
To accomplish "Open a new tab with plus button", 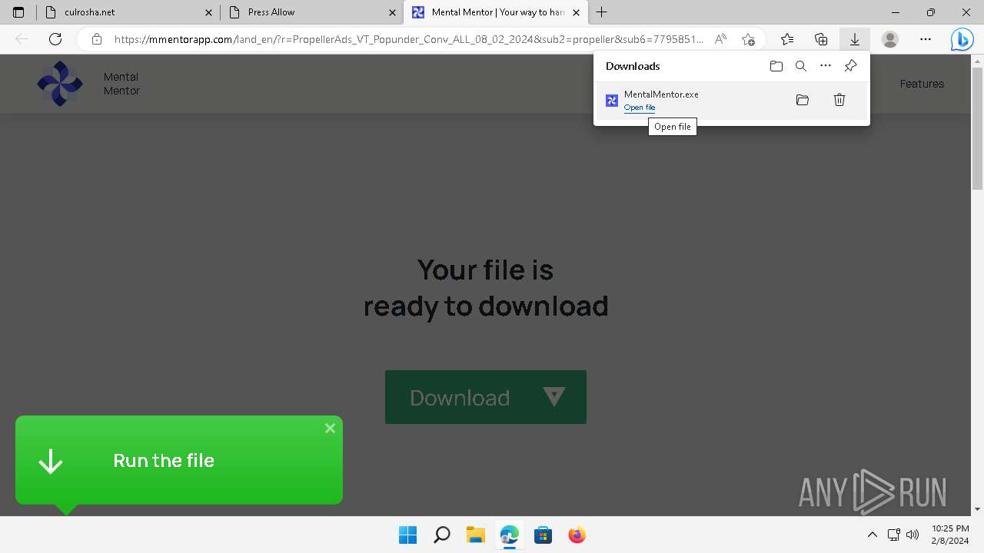I will [x=602, y=12].
